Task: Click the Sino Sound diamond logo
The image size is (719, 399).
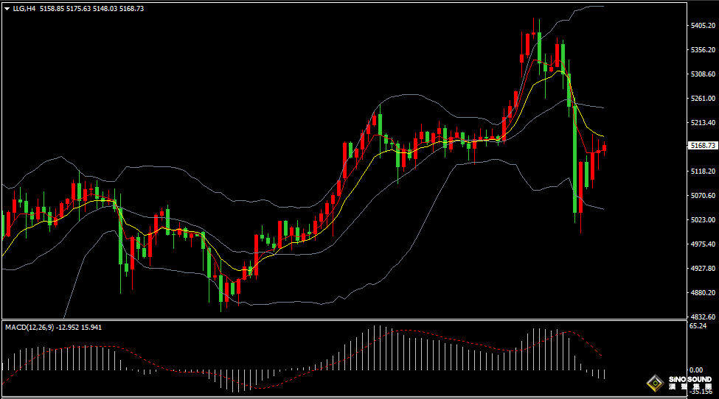Action: 653,383
